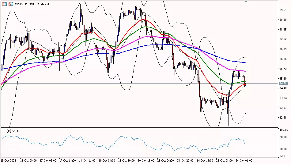Click the RSI 0.00 scale label
The width and height of the screenshot is (291, 164).
click(282, 156)
